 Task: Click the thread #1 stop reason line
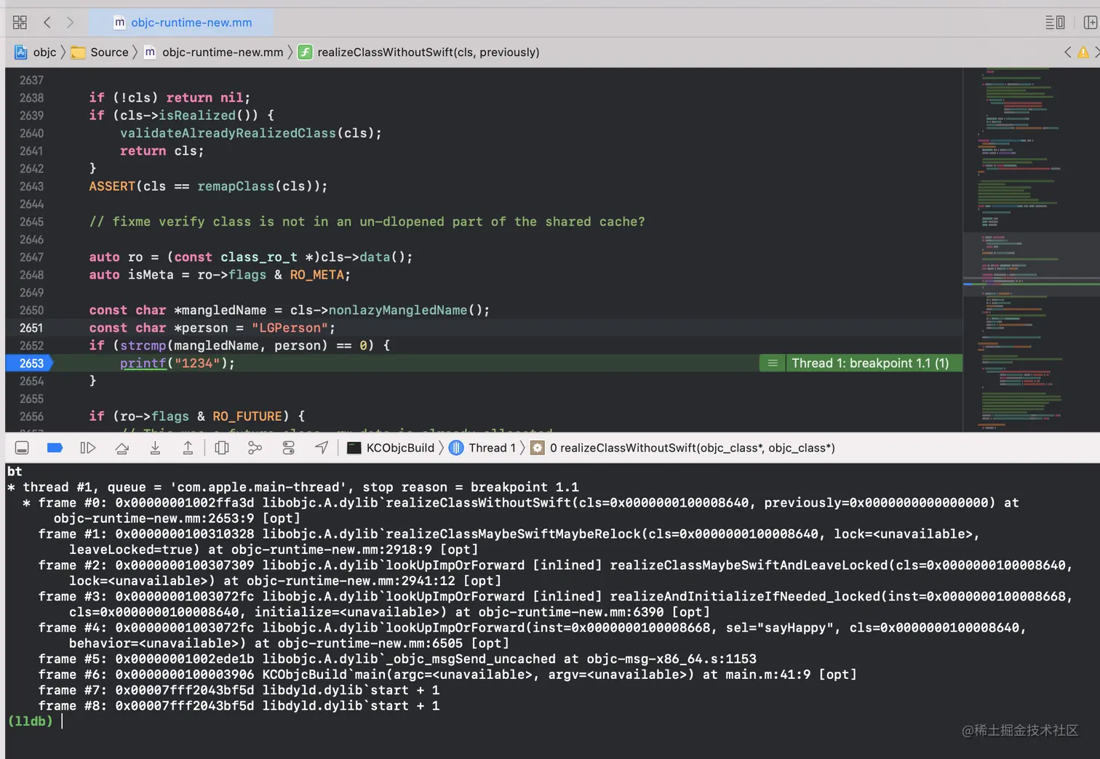[x=293, y=487]
